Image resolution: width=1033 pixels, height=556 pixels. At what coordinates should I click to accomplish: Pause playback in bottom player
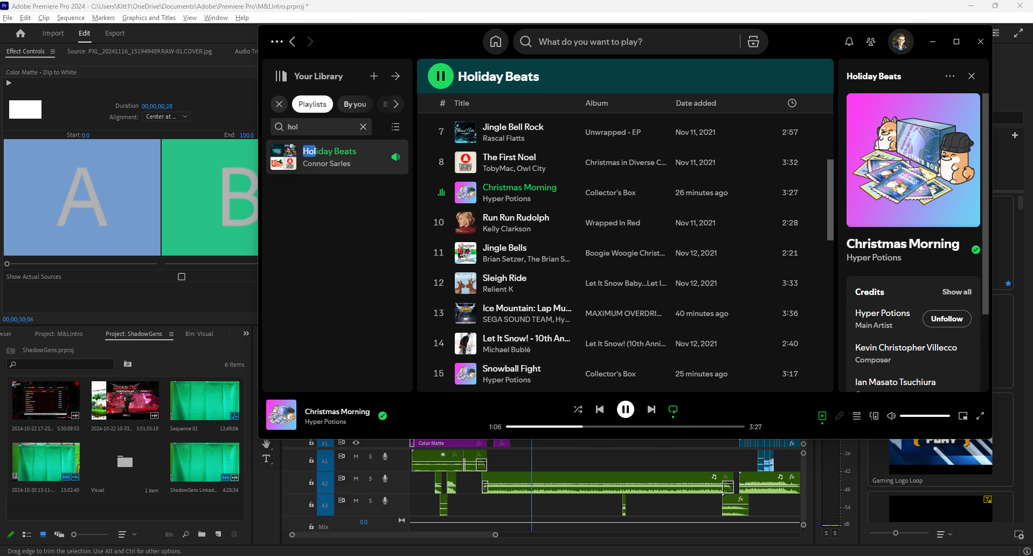point(625,409)
